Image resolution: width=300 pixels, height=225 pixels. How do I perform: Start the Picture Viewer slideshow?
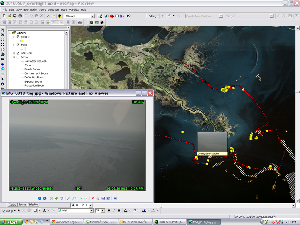62,198
